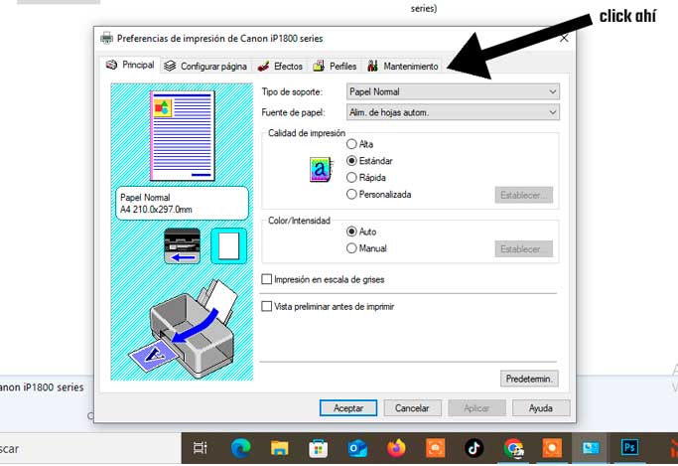Click the Ayuda button
This screenshot has height=466, width=678.
click(x=540, y=408)
